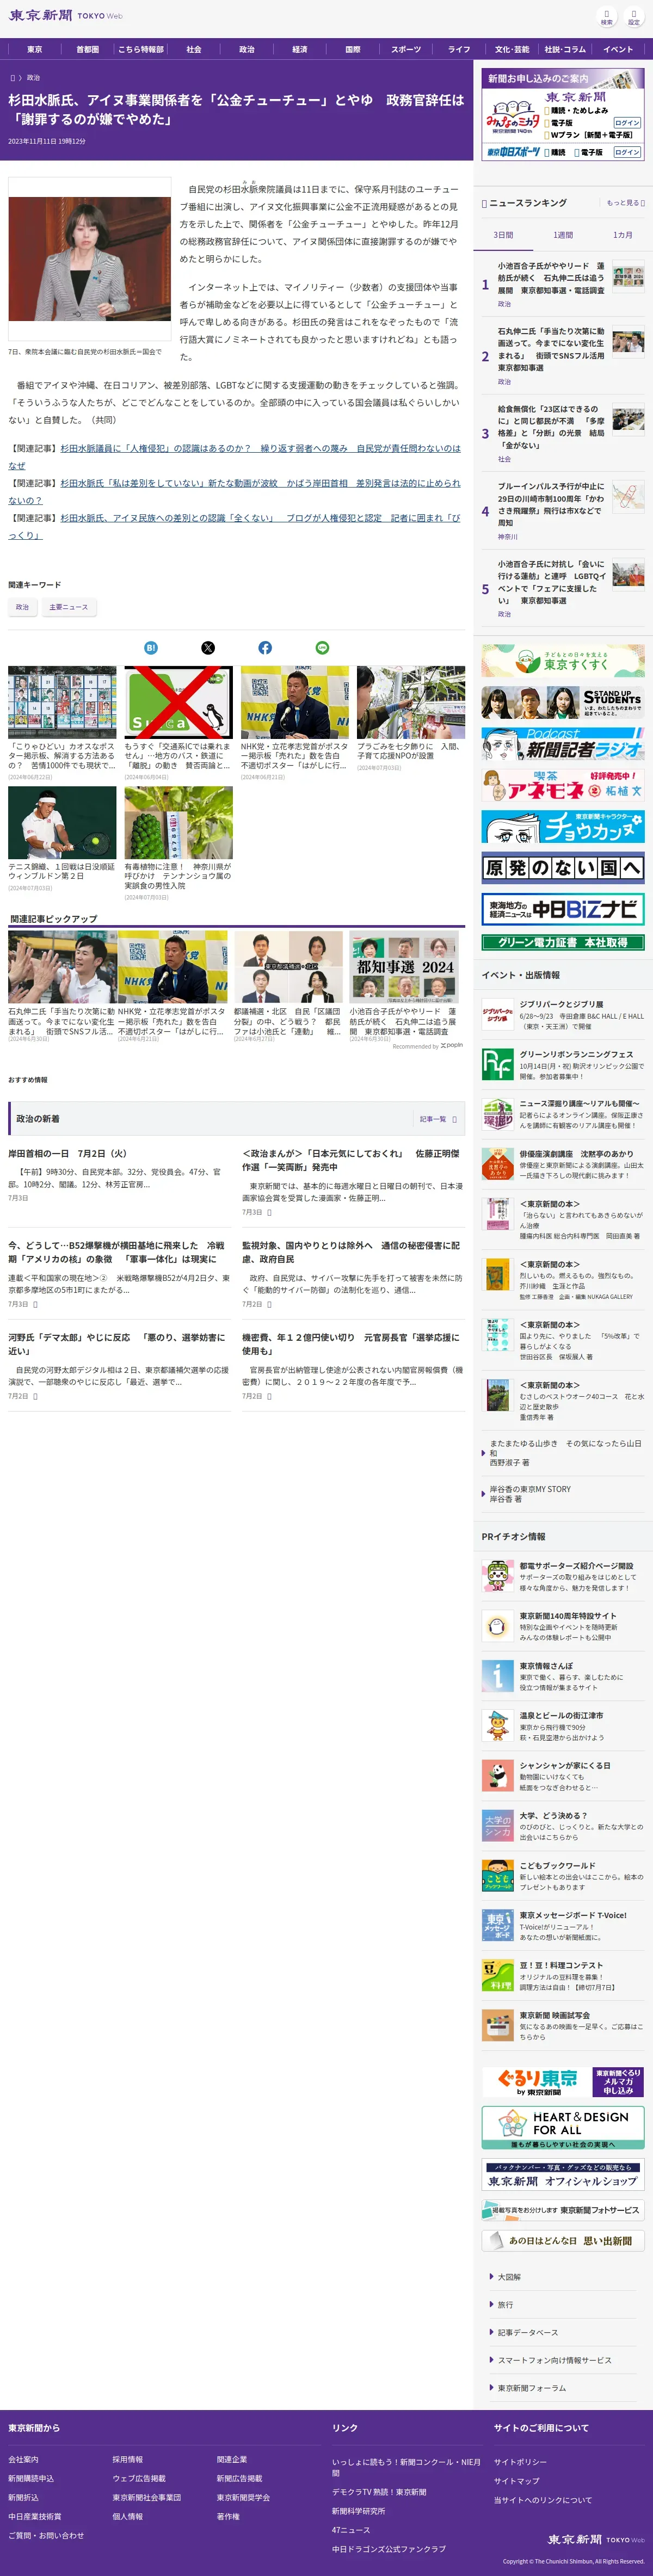
Task: Open こどもブックワールド icon
Action: pos(497,1875)
